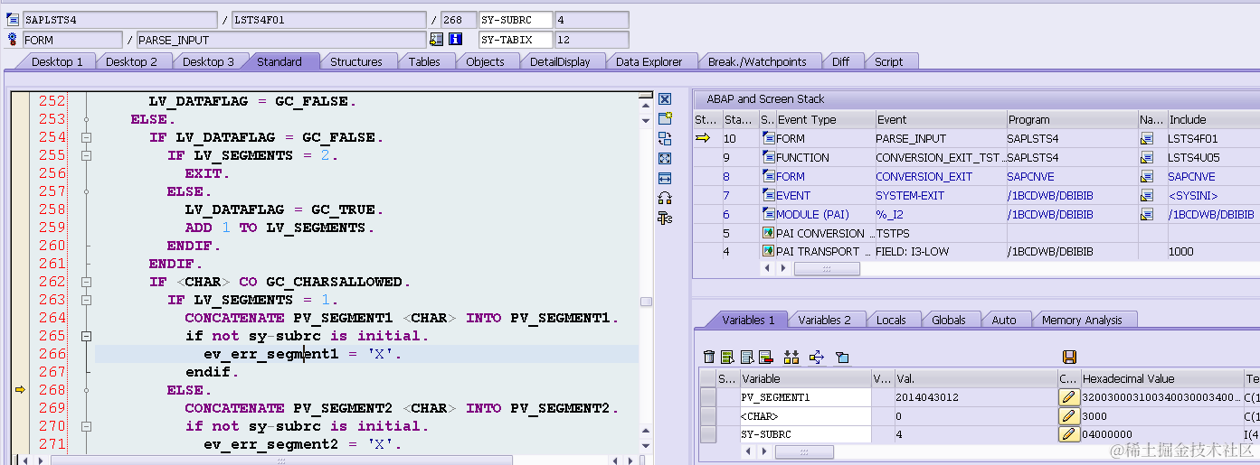
Task: Open the Break./Watchpoints tab
Action: pyautogui.click(x=756, y=61)
